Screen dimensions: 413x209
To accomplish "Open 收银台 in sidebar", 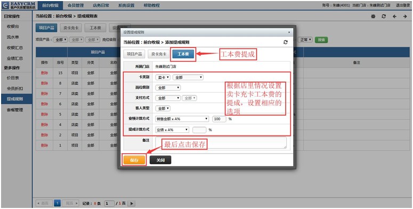I will [x=13, y=27].
